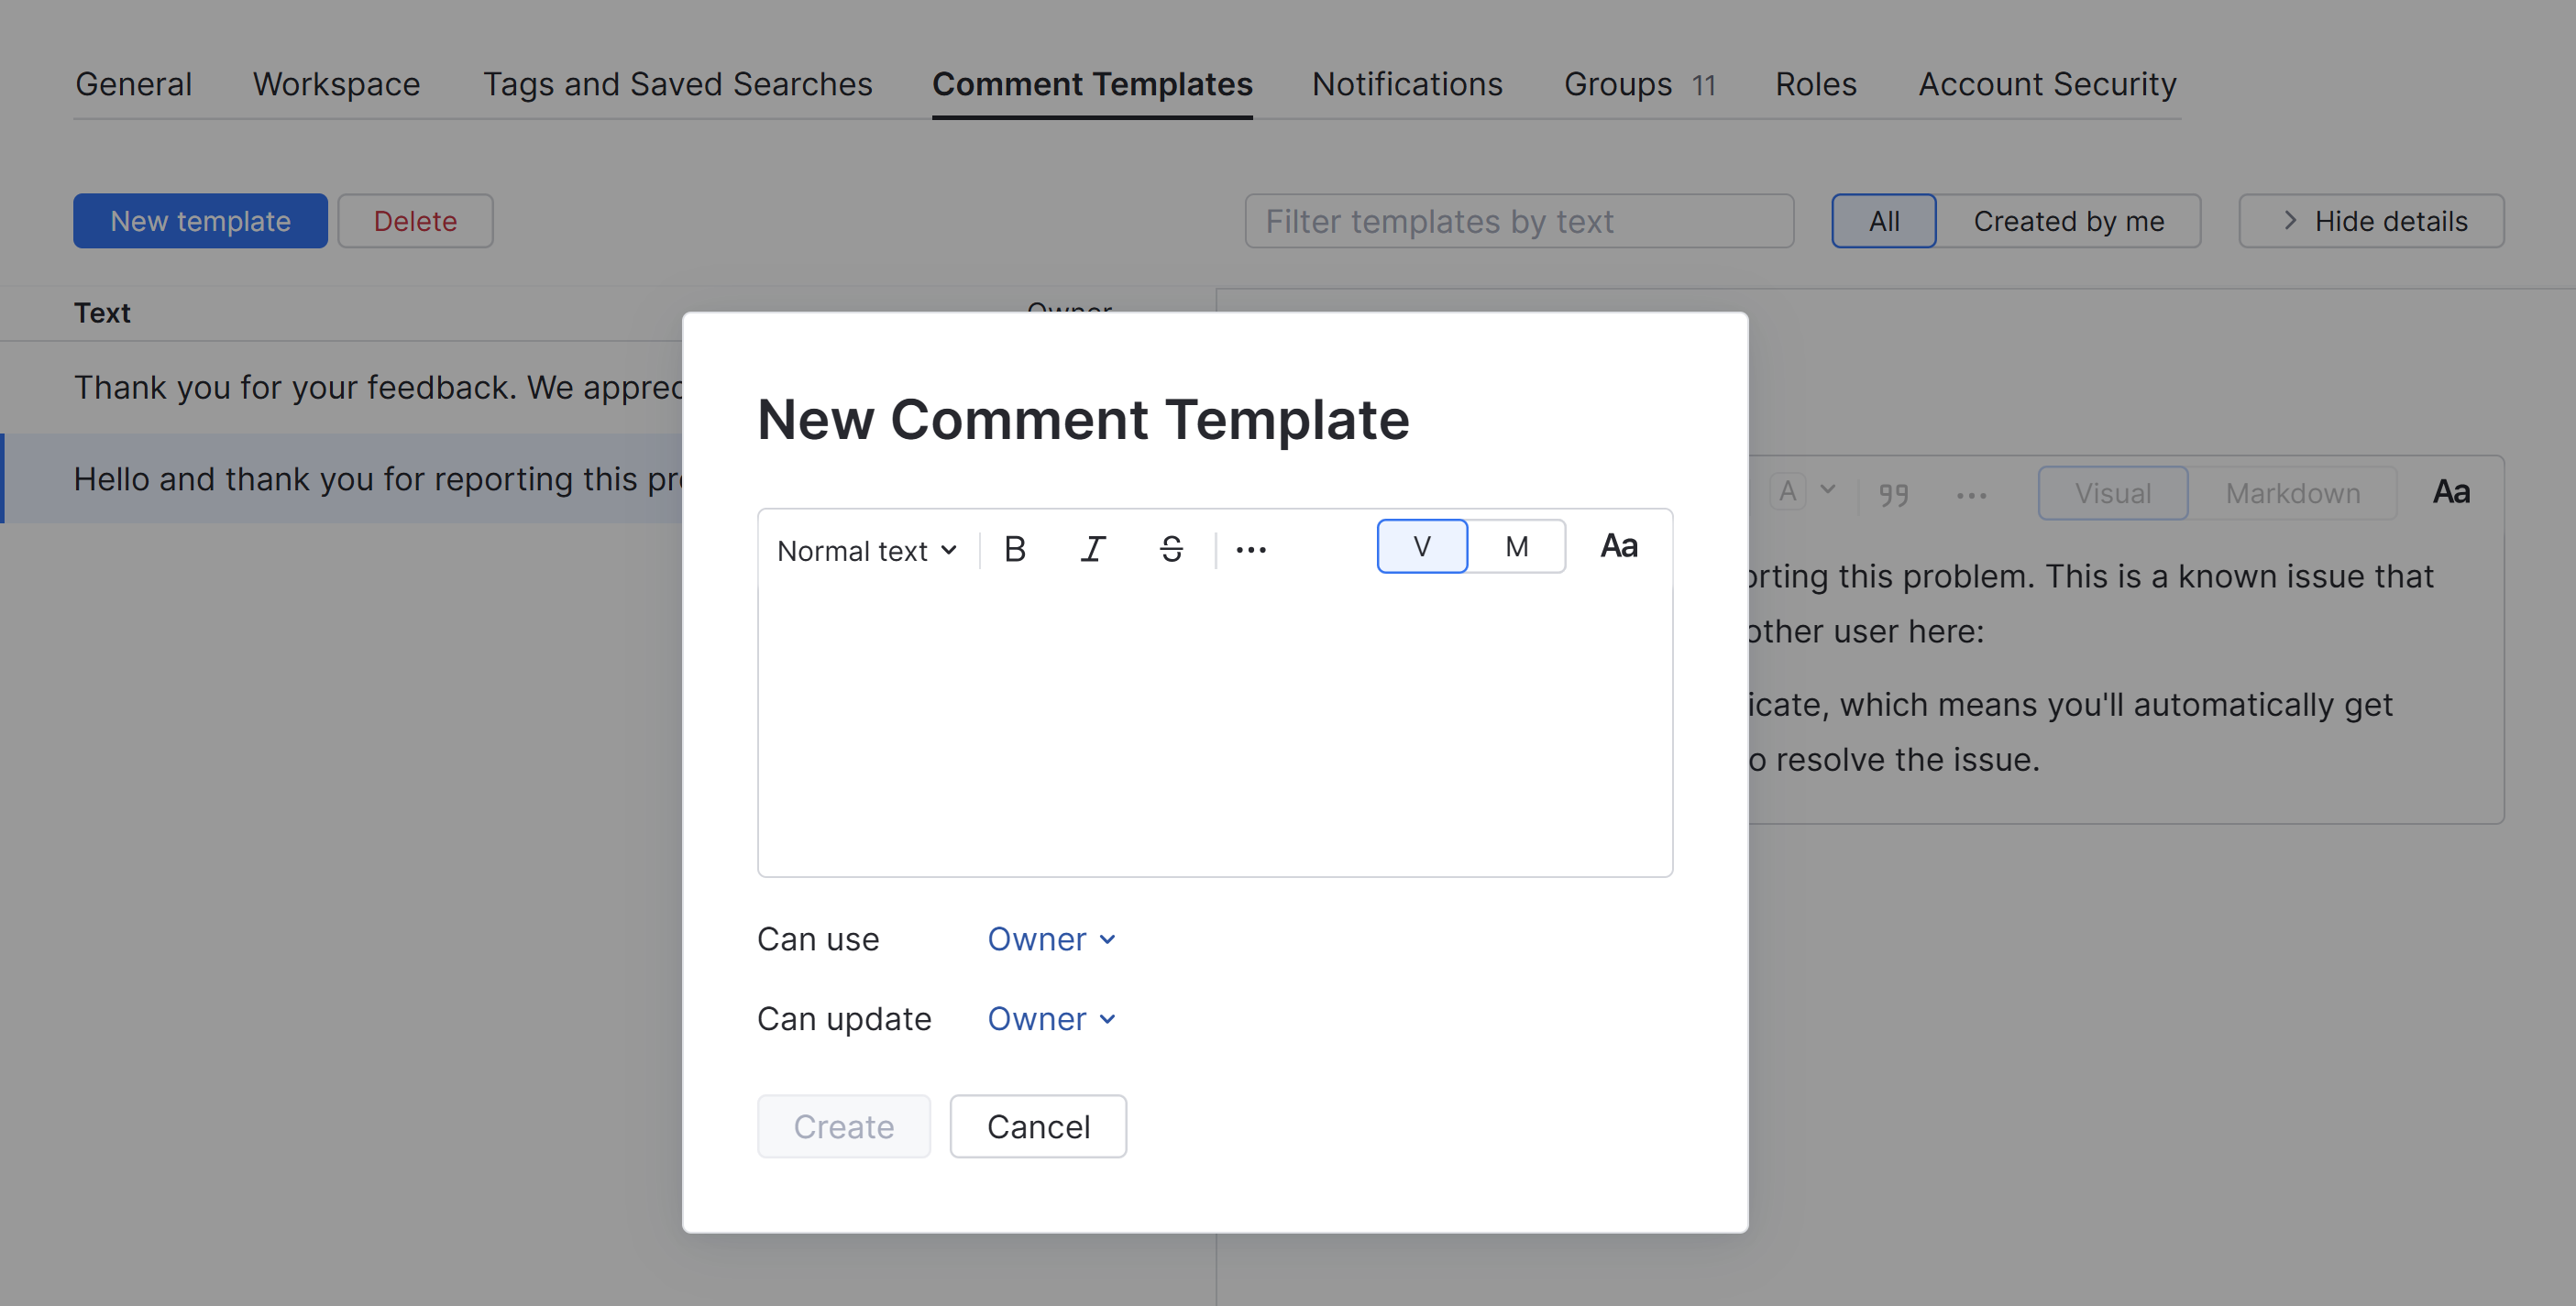Apply bold formatting in the template editor
The width and height of the screenshot is (2576, 1306).
pos(1014,548)
